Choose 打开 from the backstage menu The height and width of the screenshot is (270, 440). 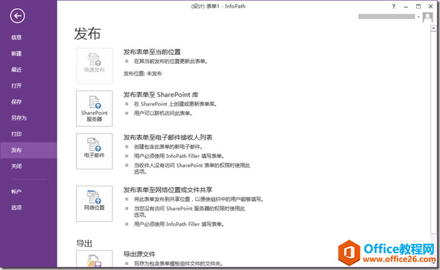[16, 86]
